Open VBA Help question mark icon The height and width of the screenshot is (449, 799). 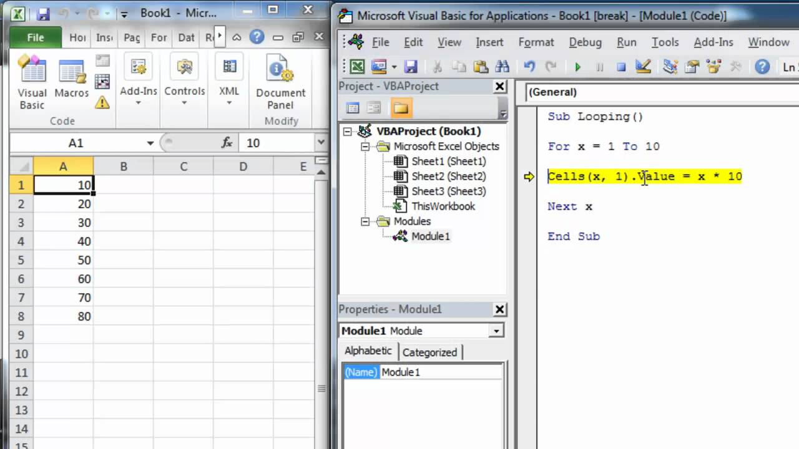click(x=762, y=66)
